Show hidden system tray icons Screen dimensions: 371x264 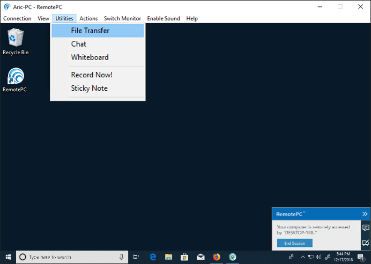tap(302, 257)
